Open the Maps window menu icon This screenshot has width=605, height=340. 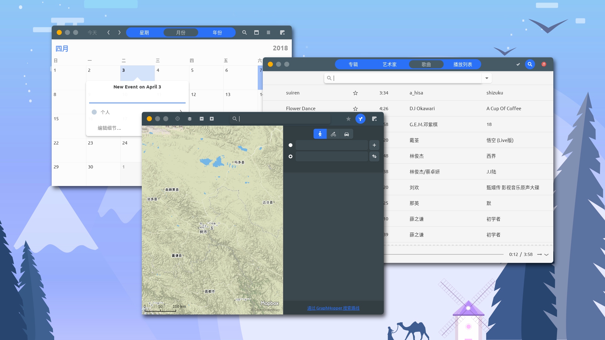pyautogui.click(x=374, y=119)
